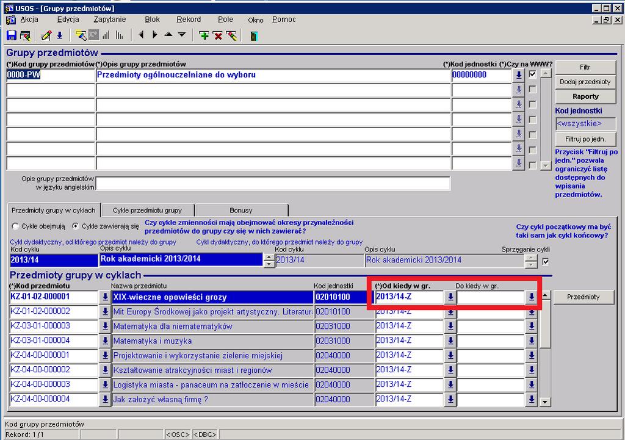The height and width of the screenshot is (440, 625).
Task: Click down stepper beside starting cycle description
Action: (x=269, y=264)
